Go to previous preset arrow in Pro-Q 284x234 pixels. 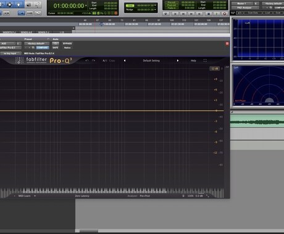[x=125, y=61]
